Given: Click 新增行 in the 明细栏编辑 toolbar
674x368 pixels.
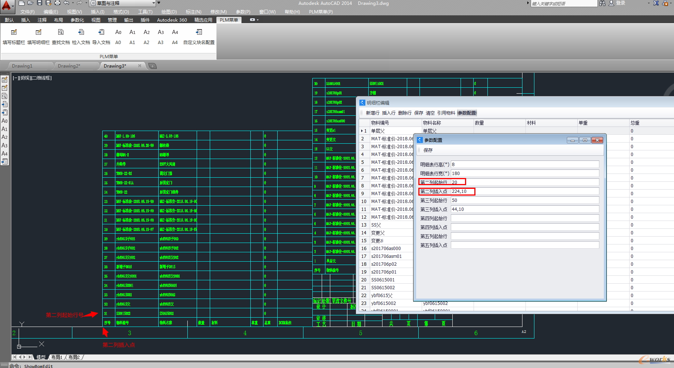Looking at the screenshot, I should (x=372, y=113).
